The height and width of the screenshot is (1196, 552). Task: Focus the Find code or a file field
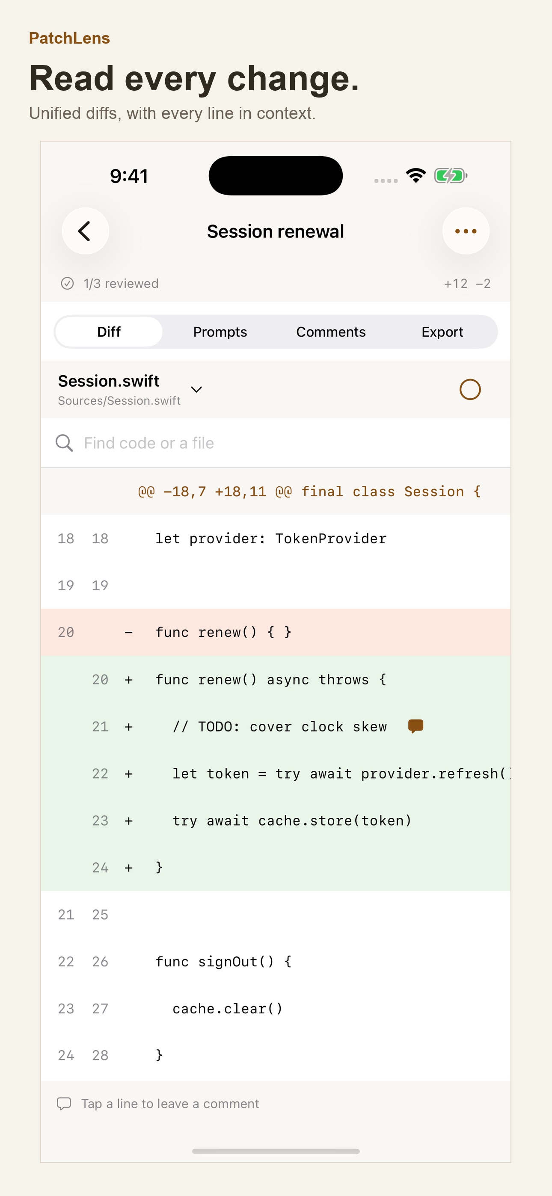tap(276, 443)
